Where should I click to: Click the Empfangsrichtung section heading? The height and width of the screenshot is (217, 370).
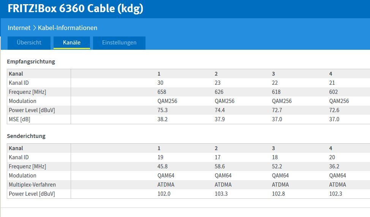[31, 61]
